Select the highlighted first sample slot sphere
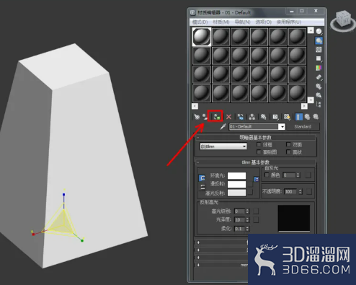The height and width of the screenshot is (285, 356). (202, 37)
